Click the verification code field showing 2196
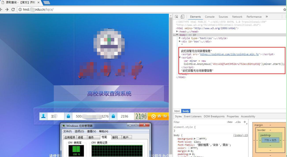Screen dimensions: 287x157 pyautogui.click(x=126, y=116)
